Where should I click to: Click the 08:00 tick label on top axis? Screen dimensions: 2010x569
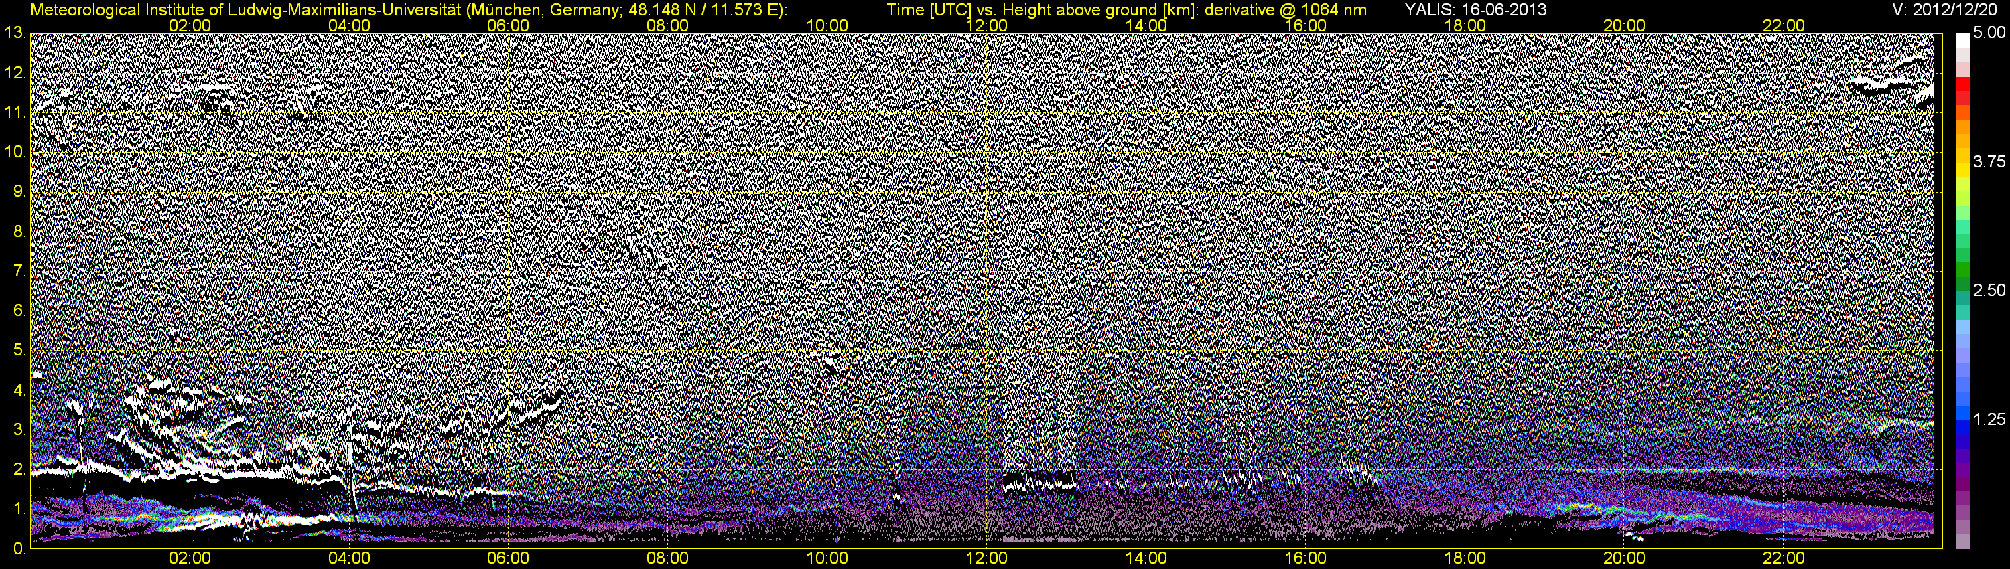pos(668,25)
